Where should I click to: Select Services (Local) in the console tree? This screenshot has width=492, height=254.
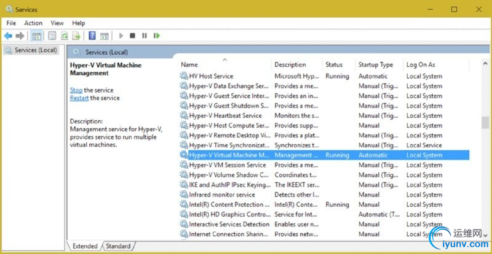click(31, 50)
